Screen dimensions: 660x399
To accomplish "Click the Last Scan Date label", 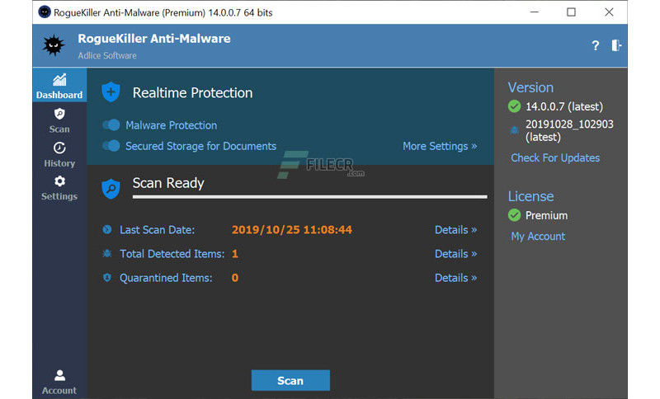I will point(157,229).
